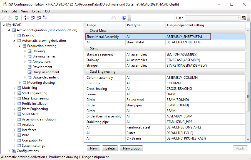Expand the Mounting drawing node
This screenshot has width=251, height=160.
click(x=20, y=83)
